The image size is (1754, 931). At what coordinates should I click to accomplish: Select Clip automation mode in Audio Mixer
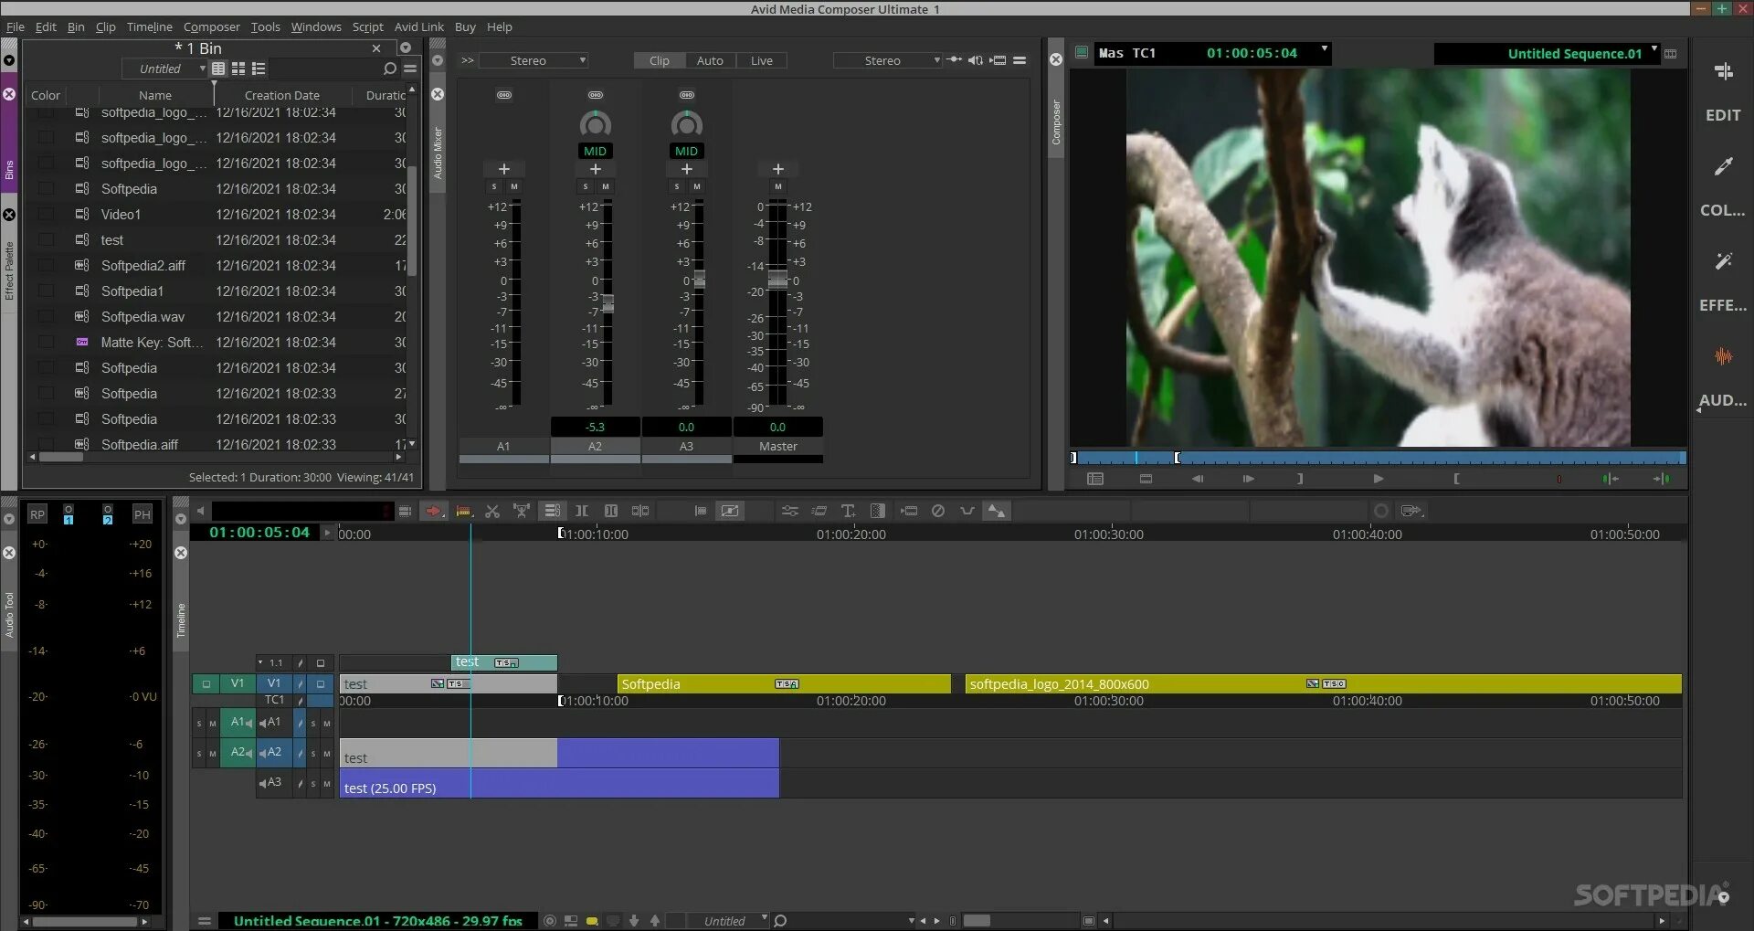[660, 60]
